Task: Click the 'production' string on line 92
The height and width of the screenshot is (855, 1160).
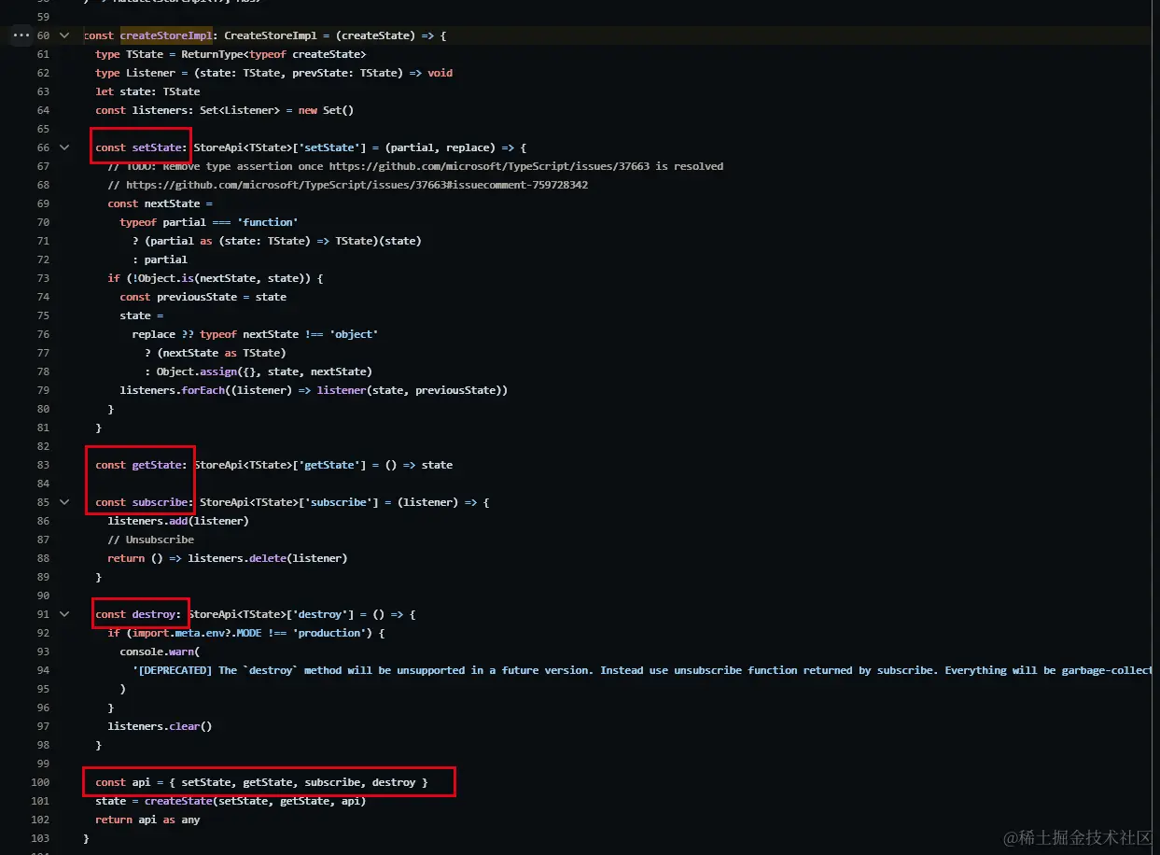Action: [329, 633]
